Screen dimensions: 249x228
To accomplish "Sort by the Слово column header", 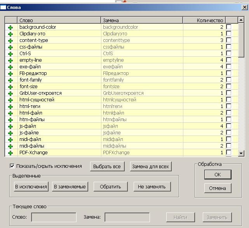I will coord(59,20).
